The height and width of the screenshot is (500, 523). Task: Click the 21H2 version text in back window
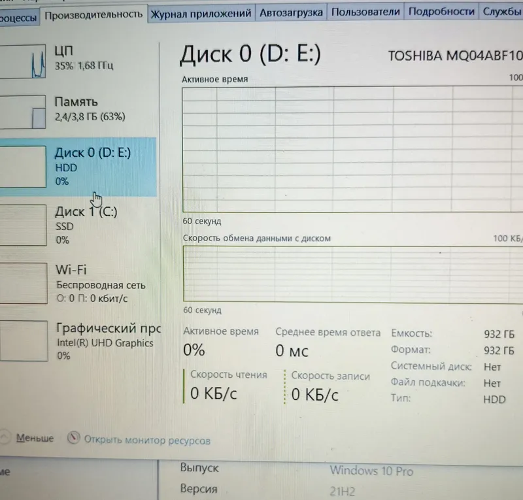(x=342, y=491)
